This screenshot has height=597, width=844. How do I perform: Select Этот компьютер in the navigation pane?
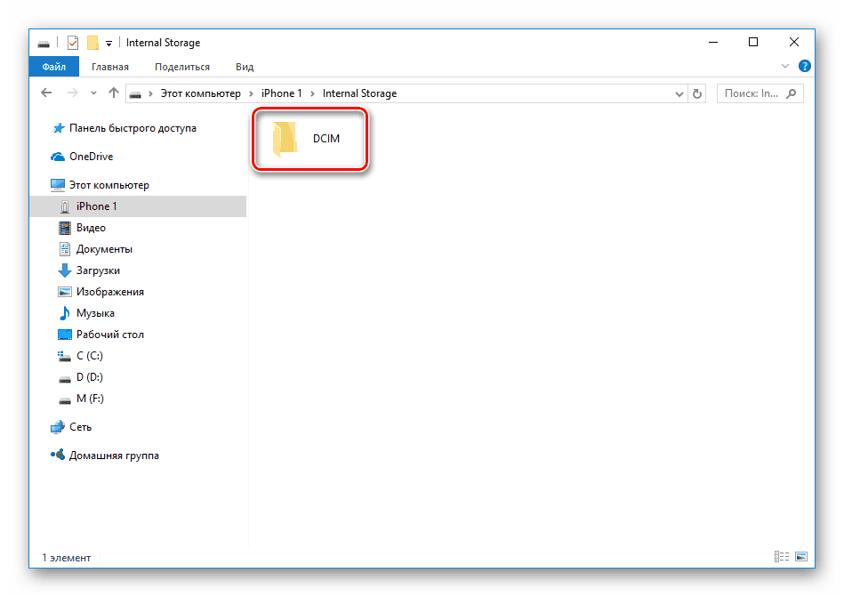tap(109, 185)
